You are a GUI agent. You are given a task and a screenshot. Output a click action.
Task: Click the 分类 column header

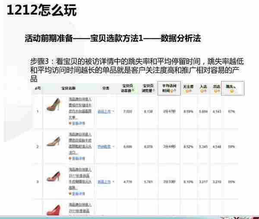tap(106, 88)
